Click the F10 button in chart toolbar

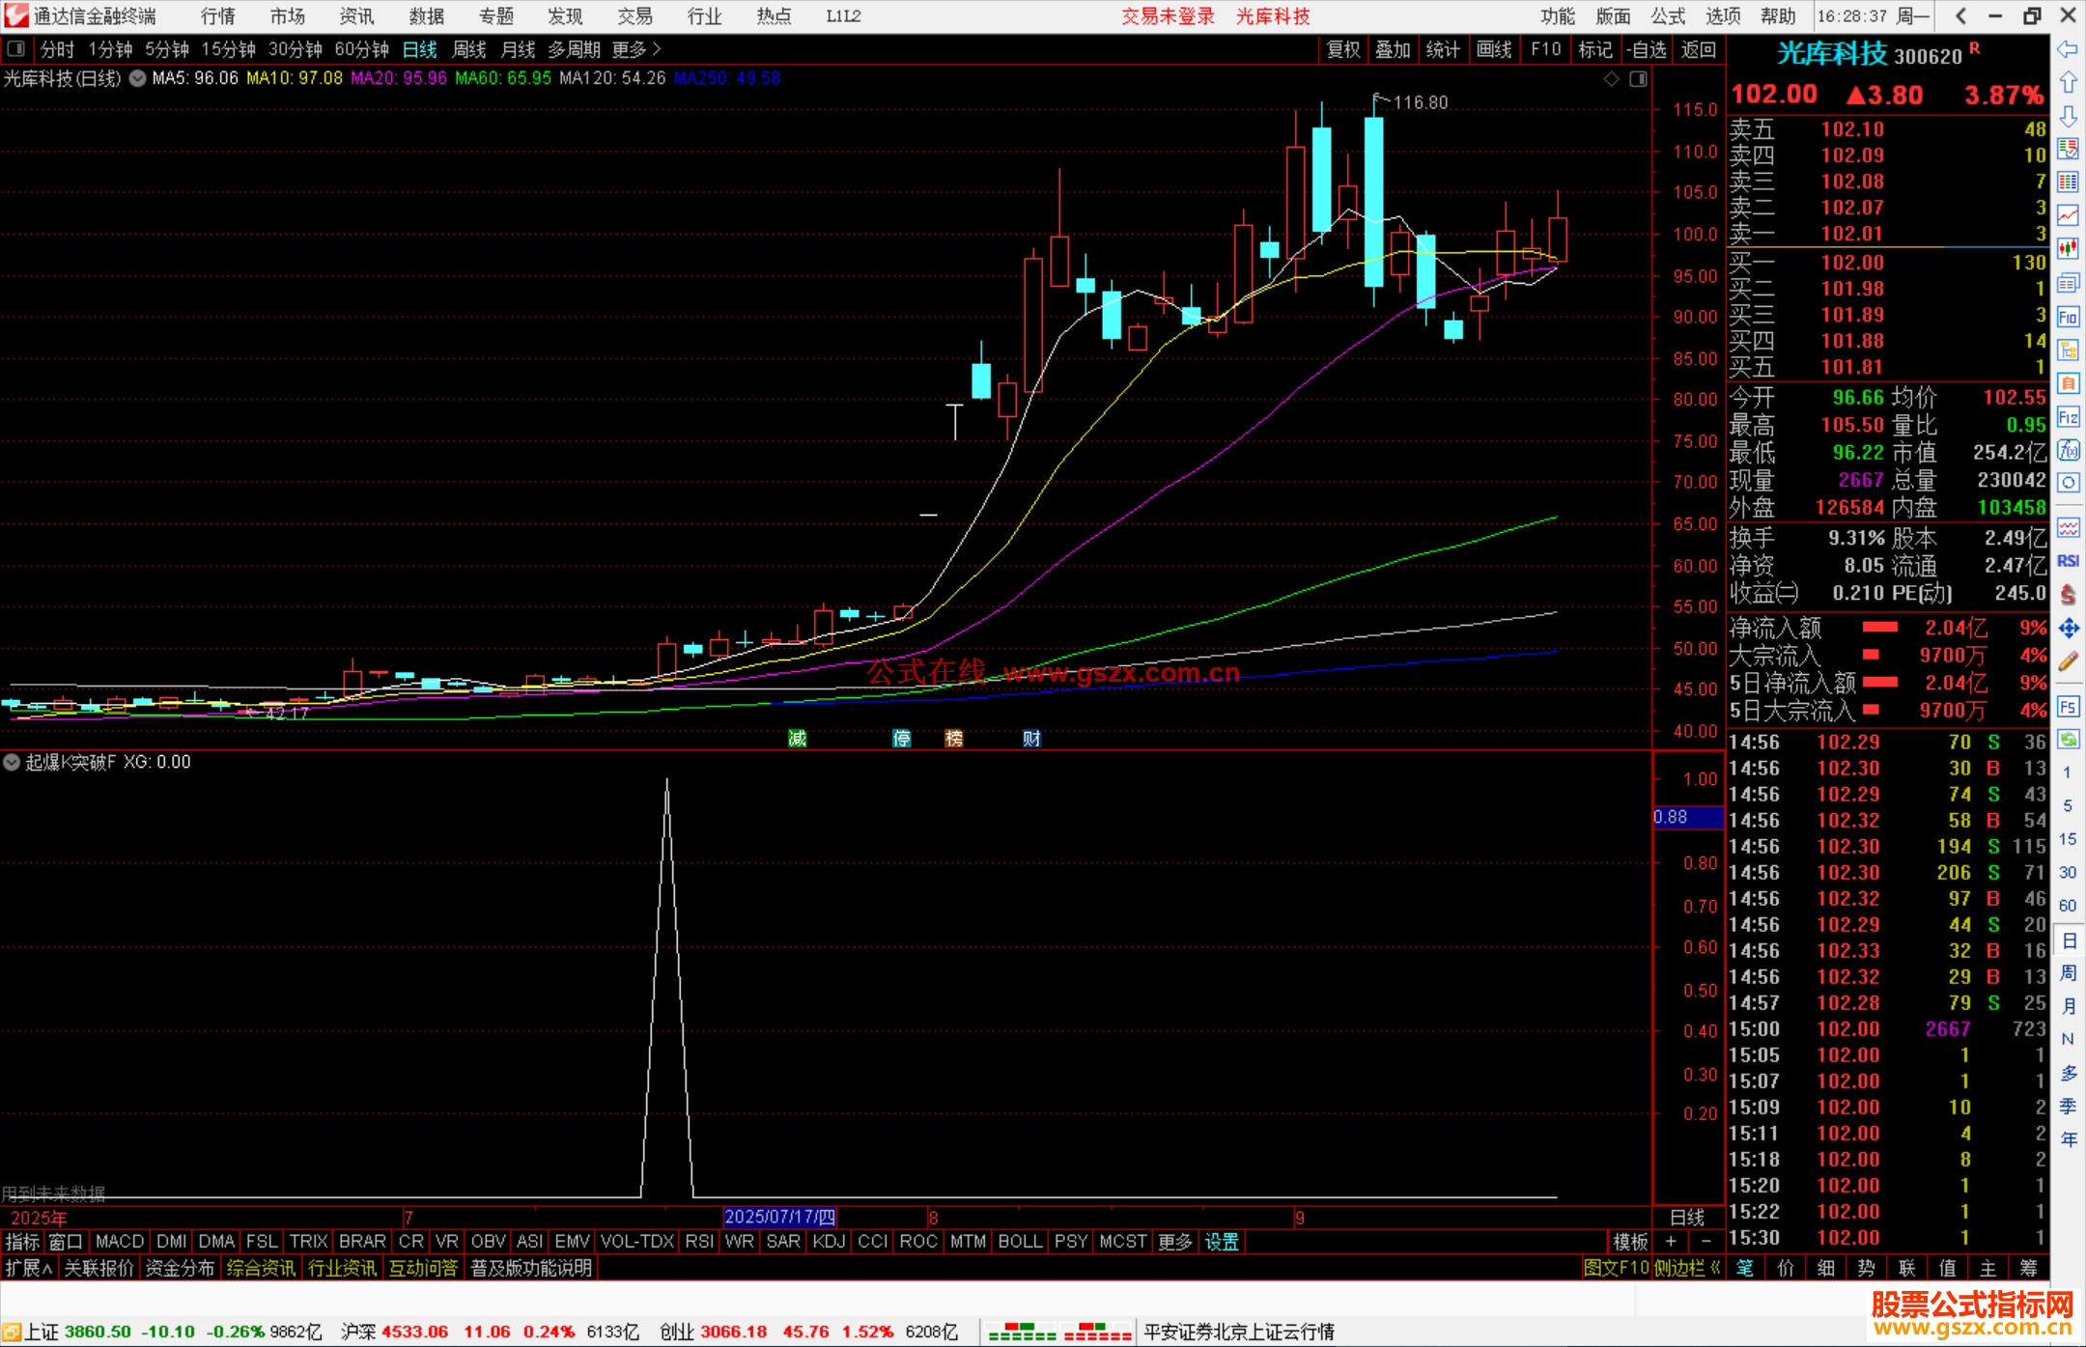click(1546, 49)
